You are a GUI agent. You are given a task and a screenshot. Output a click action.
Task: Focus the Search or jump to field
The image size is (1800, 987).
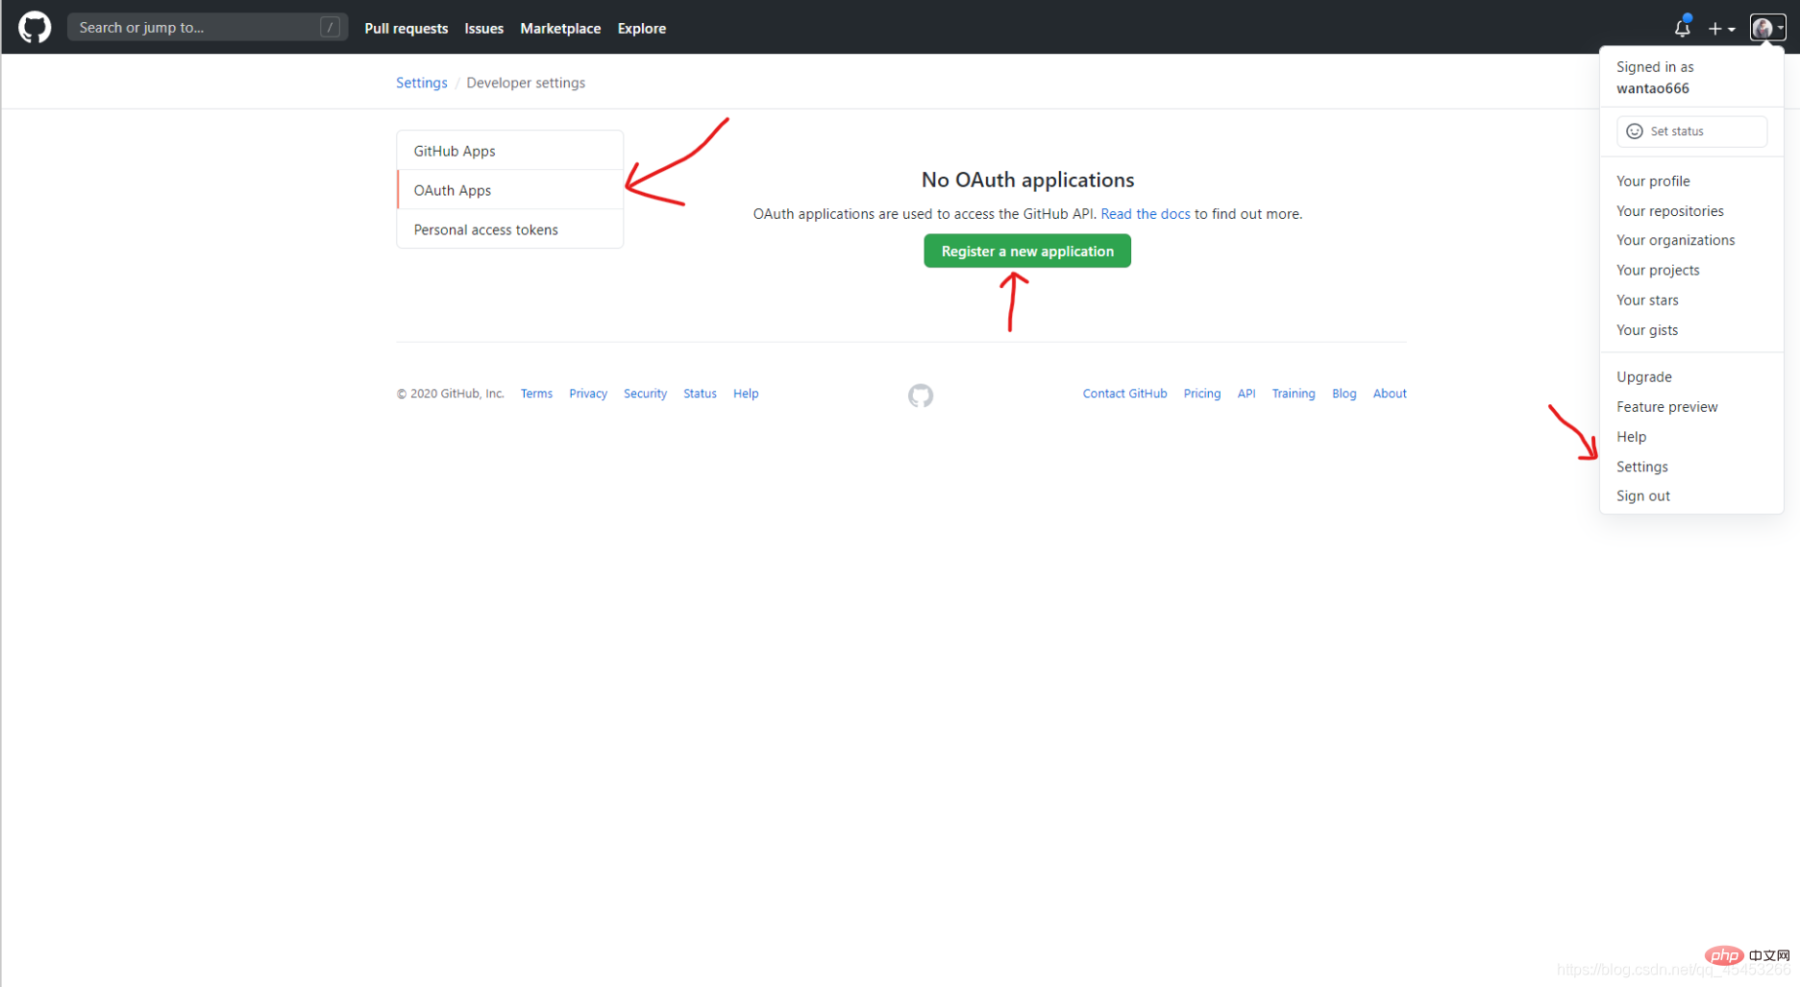(x=208, y=27)
